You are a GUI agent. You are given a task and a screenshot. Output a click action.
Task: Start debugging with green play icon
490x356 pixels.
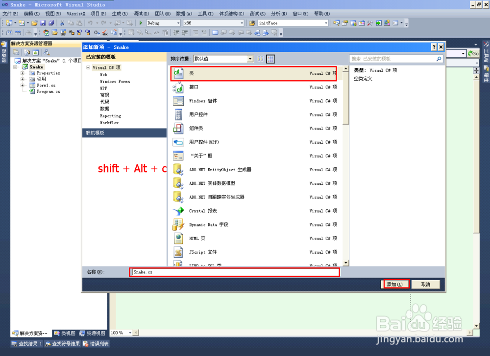pos(141,23)
